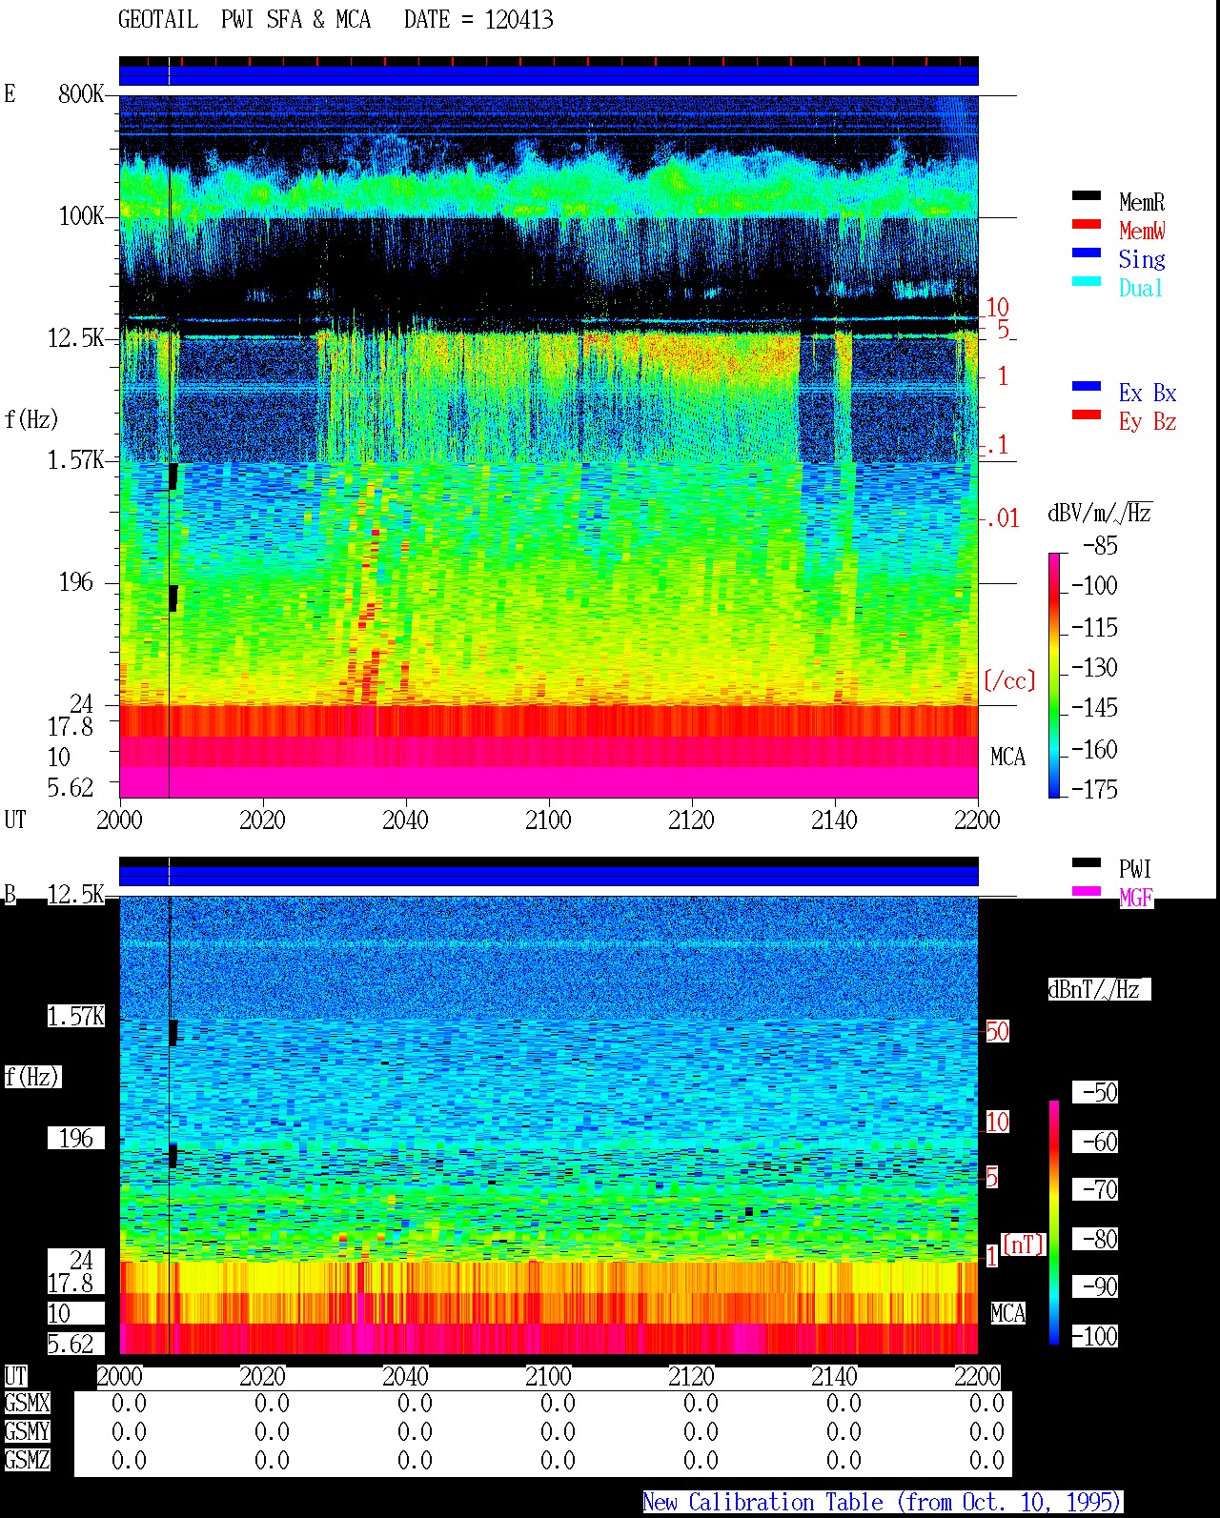
Task: Click the red 50 nT scale mark
Action: coord(997,1031)
